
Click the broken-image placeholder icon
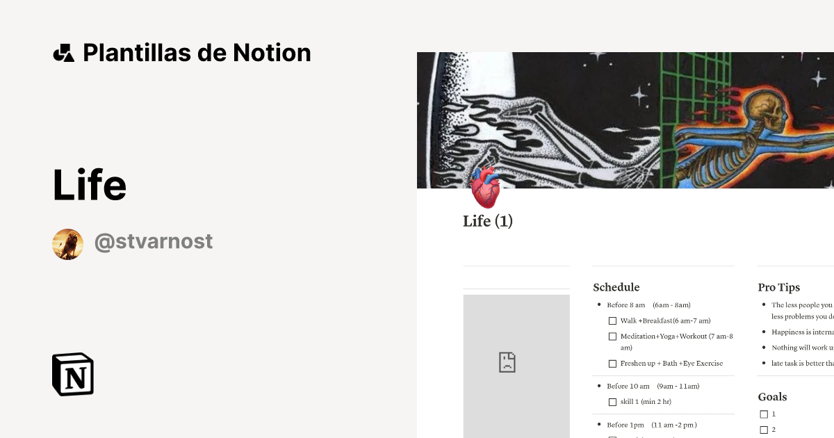tap(507, 362)
